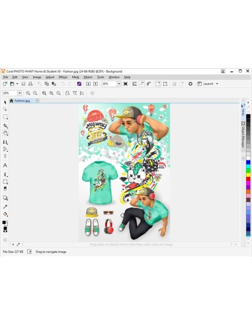Click the eyedropper on image palette bar
This screenshot has width=252, height=325.
coord(18,244)
